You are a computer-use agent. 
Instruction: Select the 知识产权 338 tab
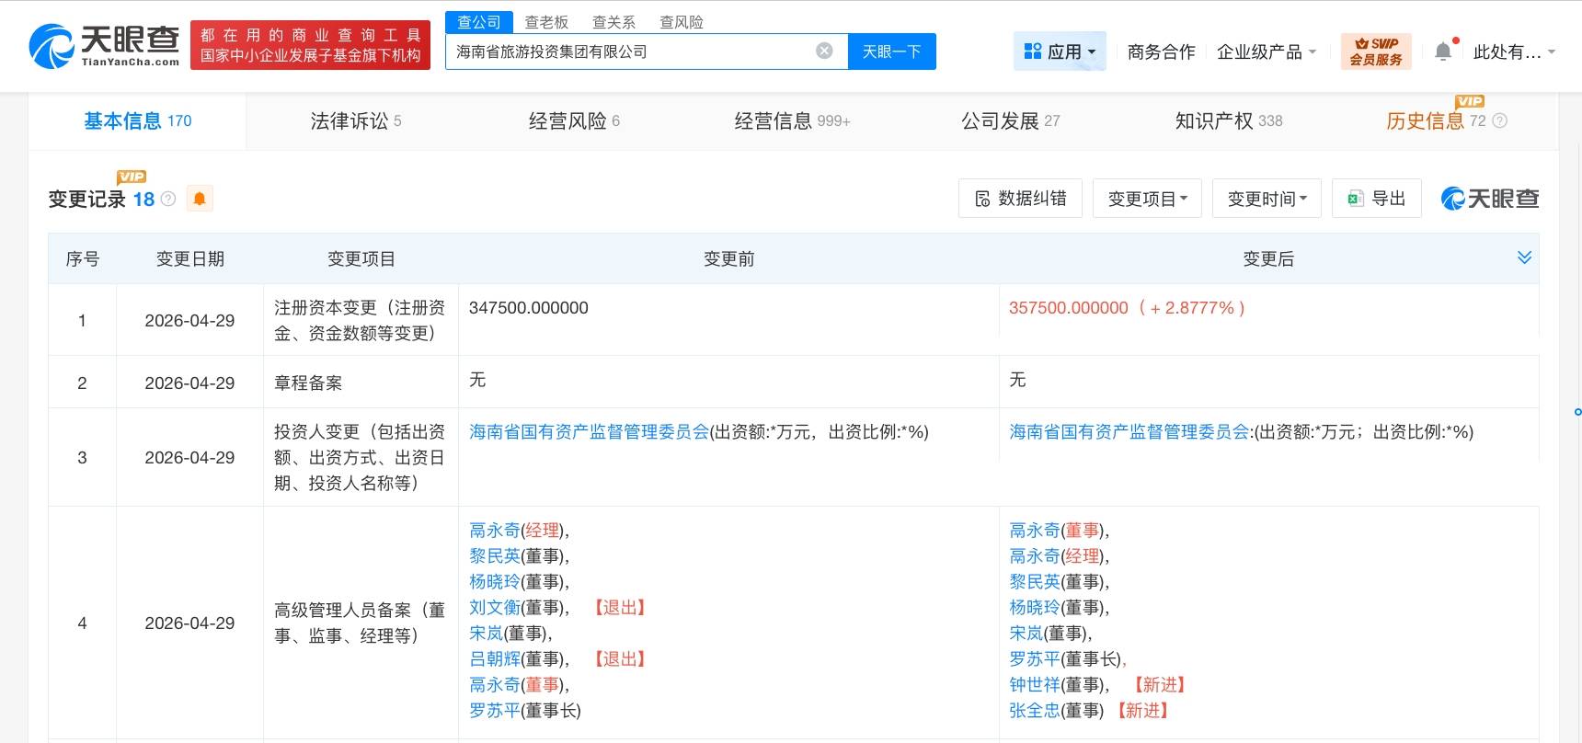(1228, 120)
